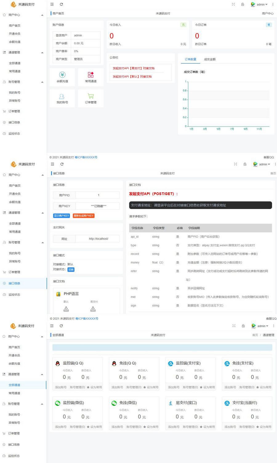Toggle 设为常用 star for 支付宝(当面付)

(x=263, y=427)
